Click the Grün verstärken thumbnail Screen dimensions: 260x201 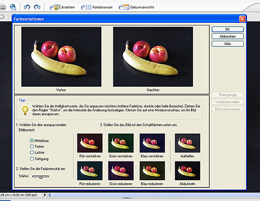coord(121,143)
